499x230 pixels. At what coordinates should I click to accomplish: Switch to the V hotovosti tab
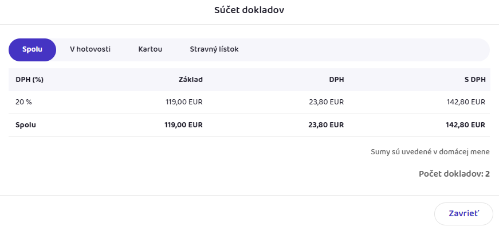click(90, 50)
